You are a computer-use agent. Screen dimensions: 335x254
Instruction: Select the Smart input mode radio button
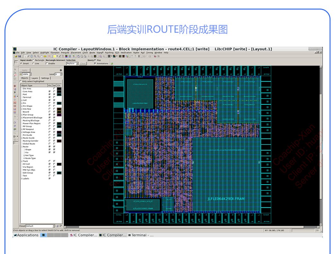(x=21, y=63)
